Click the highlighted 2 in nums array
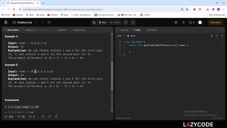The width and height of the screenshot is (227, 128). pos(35,71)
